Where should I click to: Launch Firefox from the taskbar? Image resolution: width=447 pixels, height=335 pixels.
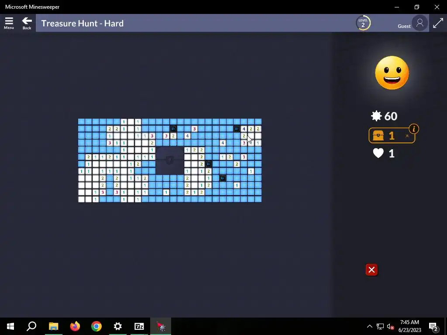click(75, 326)
